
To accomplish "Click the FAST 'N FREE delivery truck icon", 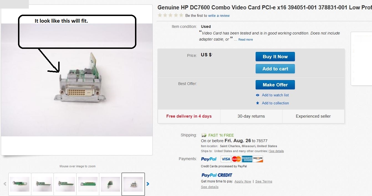I will pyautogui.click(x=204, y=135).
